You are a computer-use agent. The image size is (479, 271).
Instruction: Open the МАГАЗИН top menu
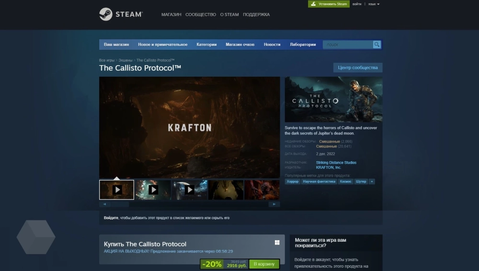point(171,14)
